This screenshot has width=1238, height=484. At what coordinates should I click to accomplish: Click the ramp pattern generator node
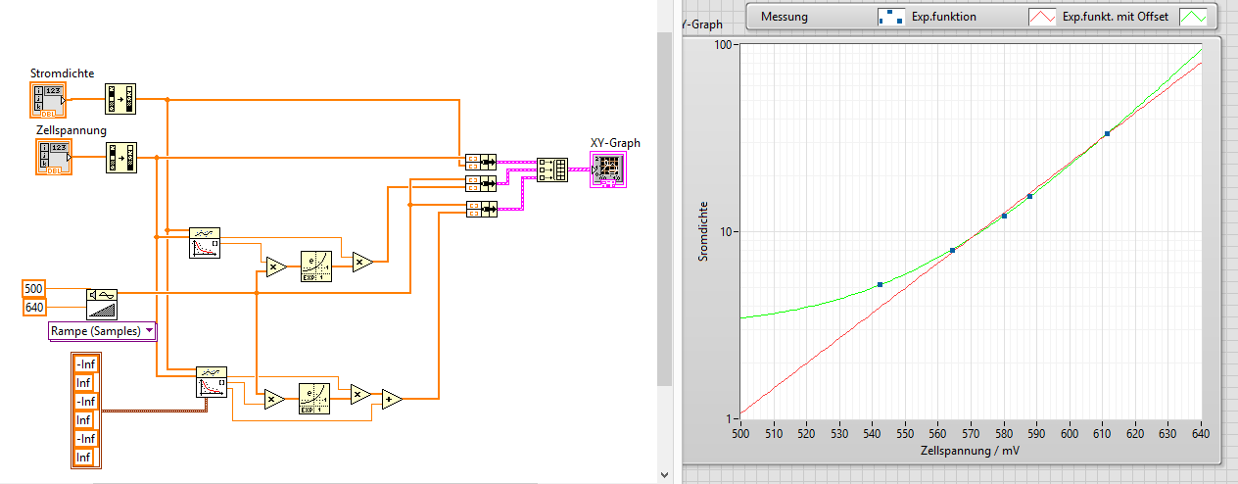click(x=101, y=303)
